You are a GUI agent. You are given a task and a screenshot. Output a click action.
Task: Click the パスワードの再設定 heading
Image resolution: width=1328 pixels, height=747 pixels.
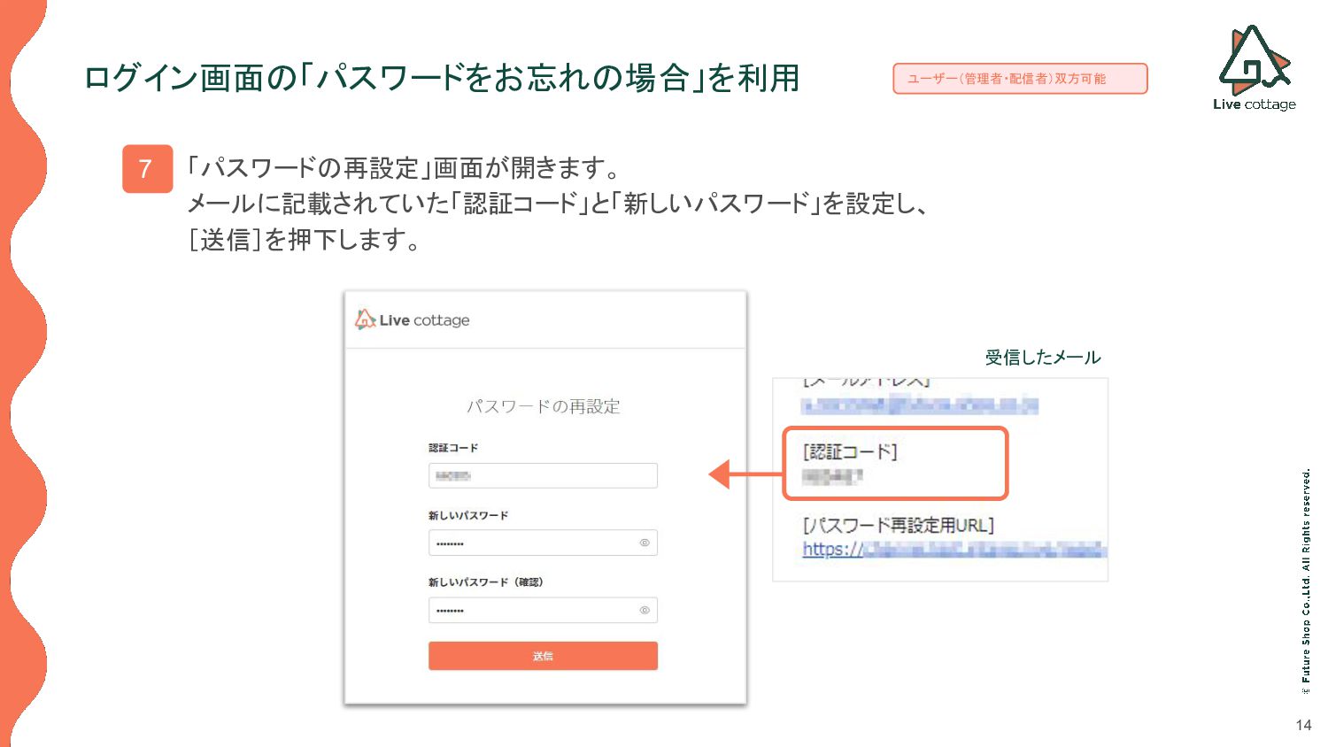click(543, 406)
